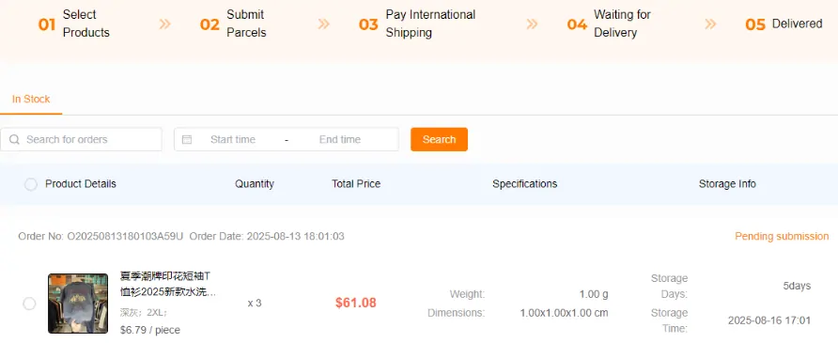838x343 pixels.
Task: Click the $61.08 total price
Action: point(356,303)
